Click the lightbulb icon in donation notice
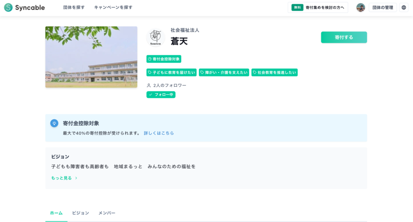Screen dimensions: 413x222 click(x=54, y=123)
